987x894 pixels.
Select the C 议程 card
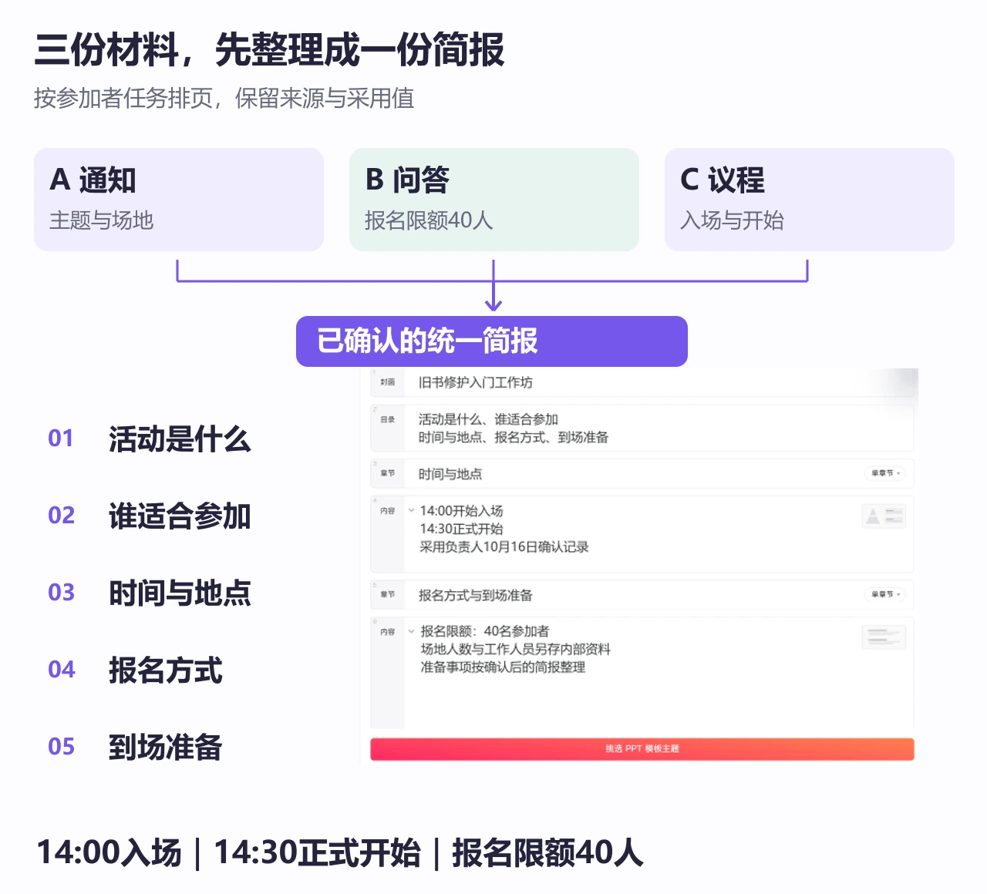810,200
